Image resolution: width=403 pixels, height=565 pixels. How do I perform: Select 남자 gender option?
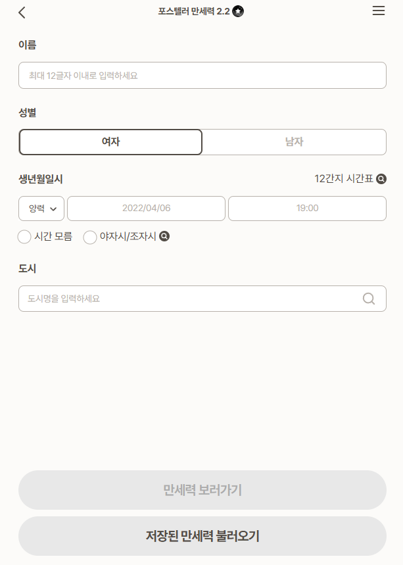pos(295,142)
